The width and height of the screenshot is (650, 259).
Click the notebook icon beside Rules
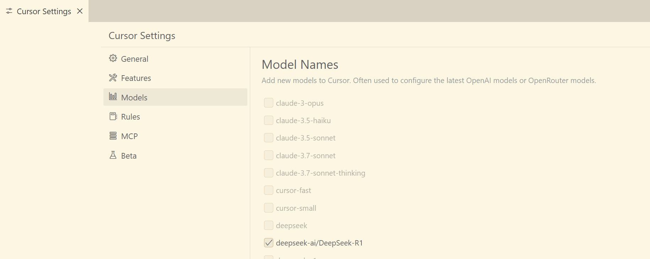click(x=113, y=116)
